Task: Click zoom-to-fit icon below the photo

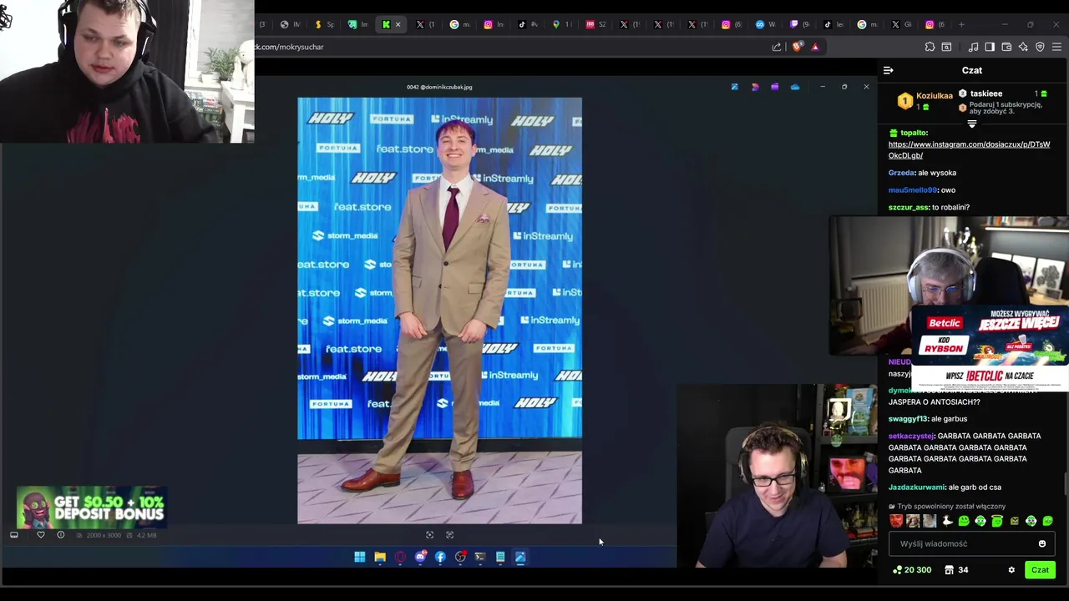Action: (x=429, y=535)
